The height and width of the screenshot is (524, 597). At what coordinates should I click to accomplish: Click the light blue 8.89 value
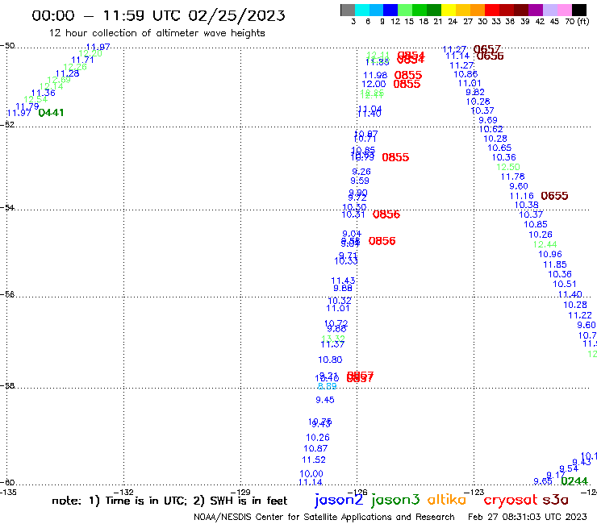point(327,386)
